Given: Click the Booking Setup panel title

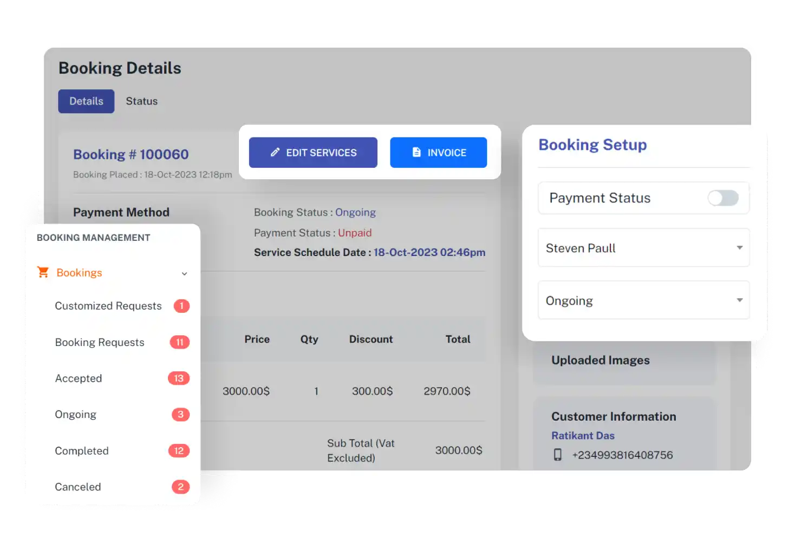Looking at the screenshot, I should click(x=592, y=145).
